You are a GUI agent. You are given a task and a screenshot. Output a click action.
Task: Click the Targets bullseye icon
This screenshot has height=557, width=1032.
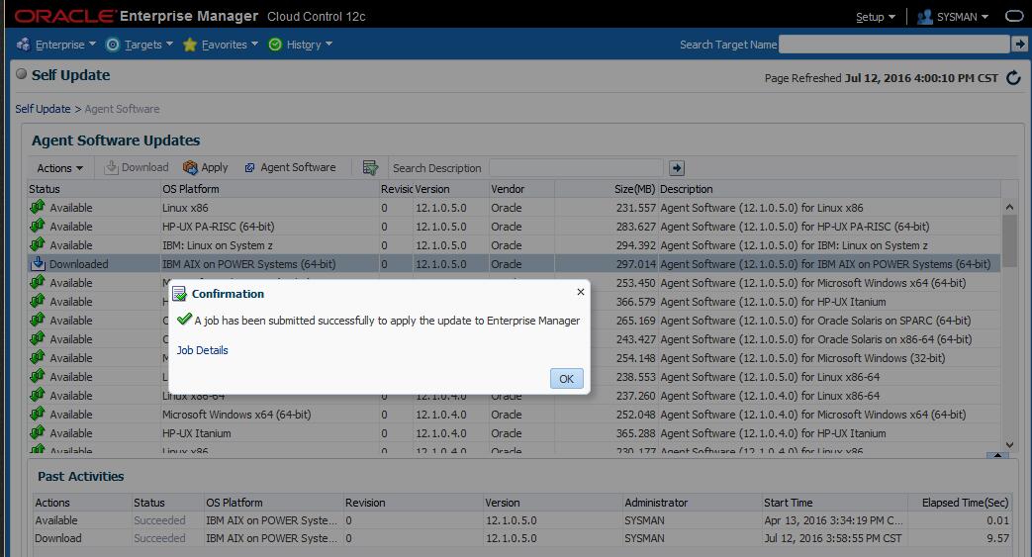(113, 45)
